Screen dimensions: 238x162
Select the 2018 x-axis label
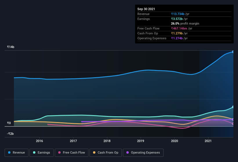click(107, 141)
